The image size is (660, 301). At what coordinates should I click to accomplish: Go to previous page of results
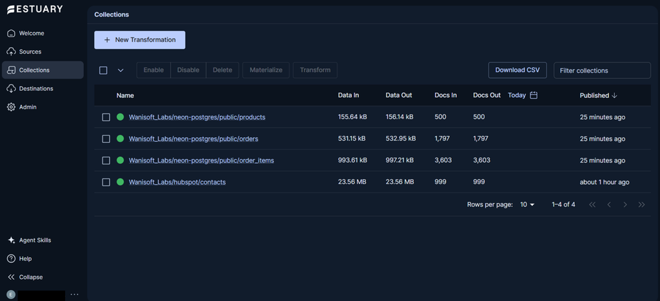[x=609, y=204]
